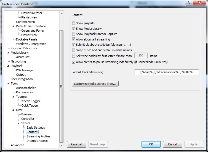
Task: Toggle Allow album art streaming
Action: (74, 39)
